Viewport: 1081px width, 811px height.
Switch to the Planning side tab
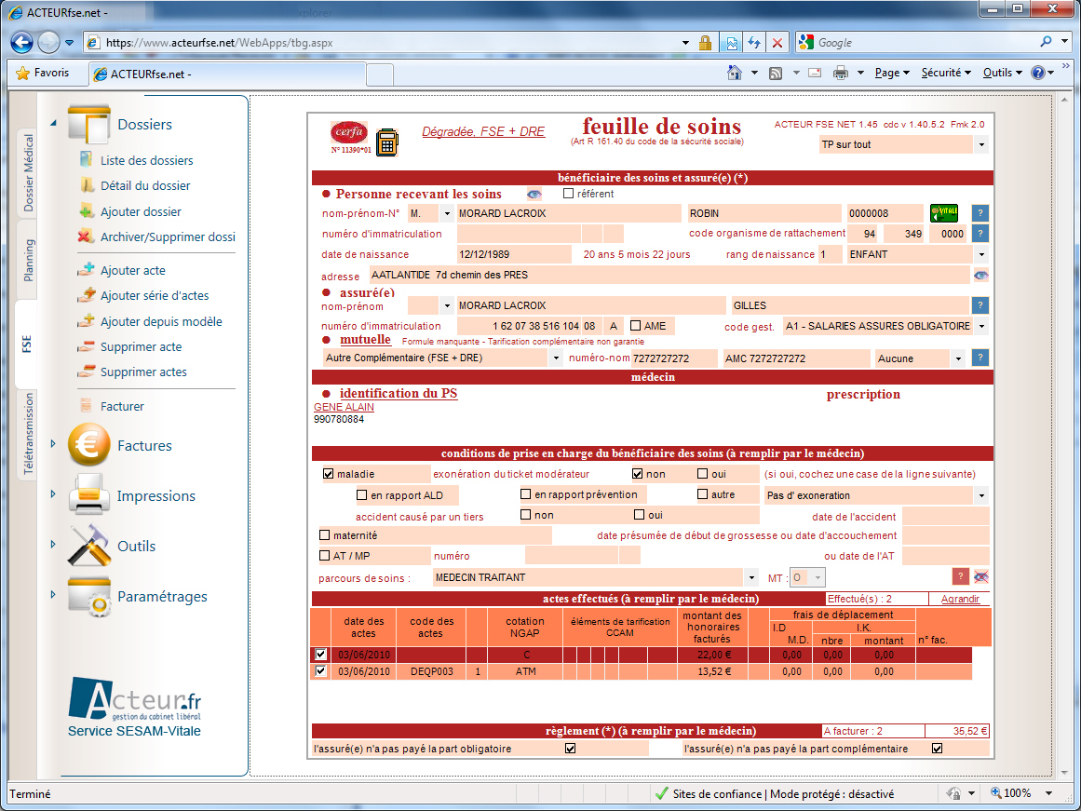(28, 261)
